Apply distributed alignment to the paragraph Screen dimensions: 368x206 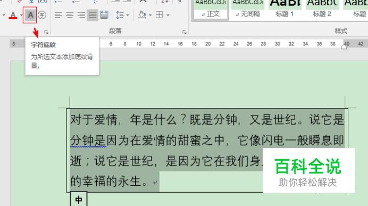coord(104,15)
